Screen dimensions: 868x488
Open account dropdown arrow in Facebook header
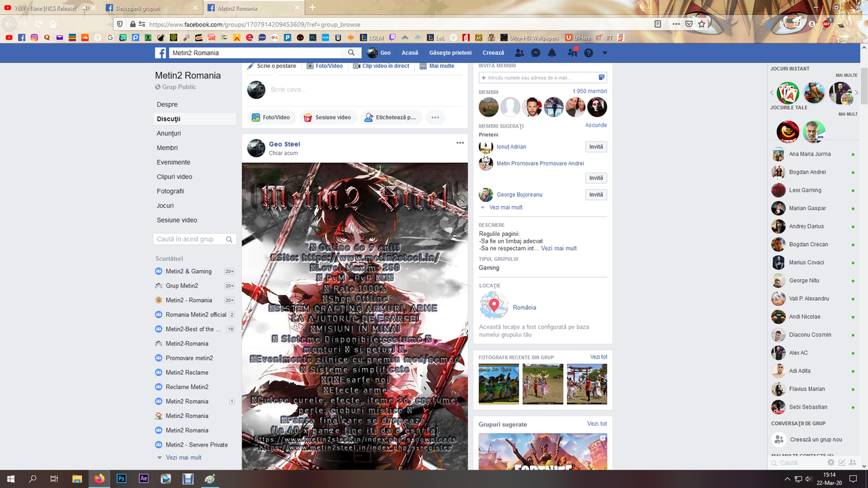click(604, 53)
